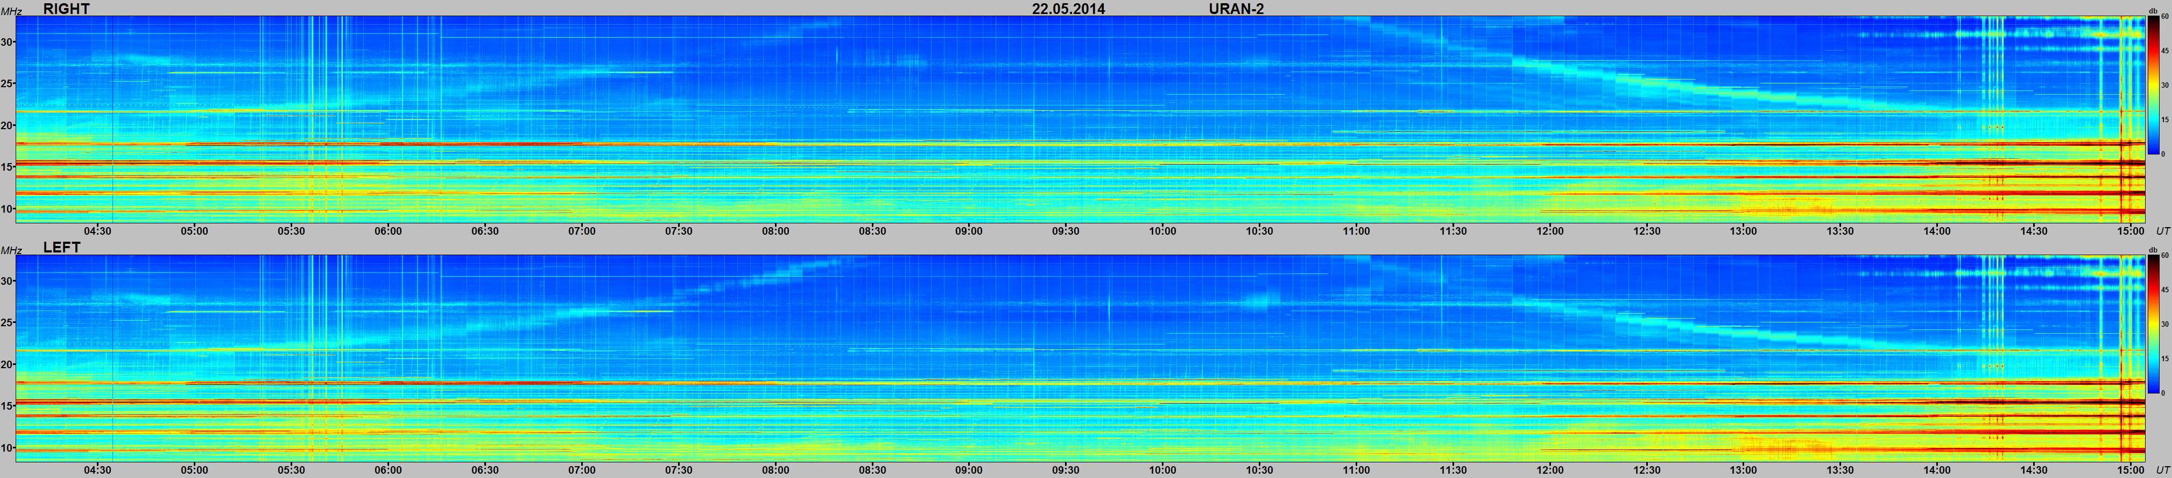Click 06:30 tick on RIGHT panel time axis
This screenshot has height=478, width=2172.
pos(485,231)
